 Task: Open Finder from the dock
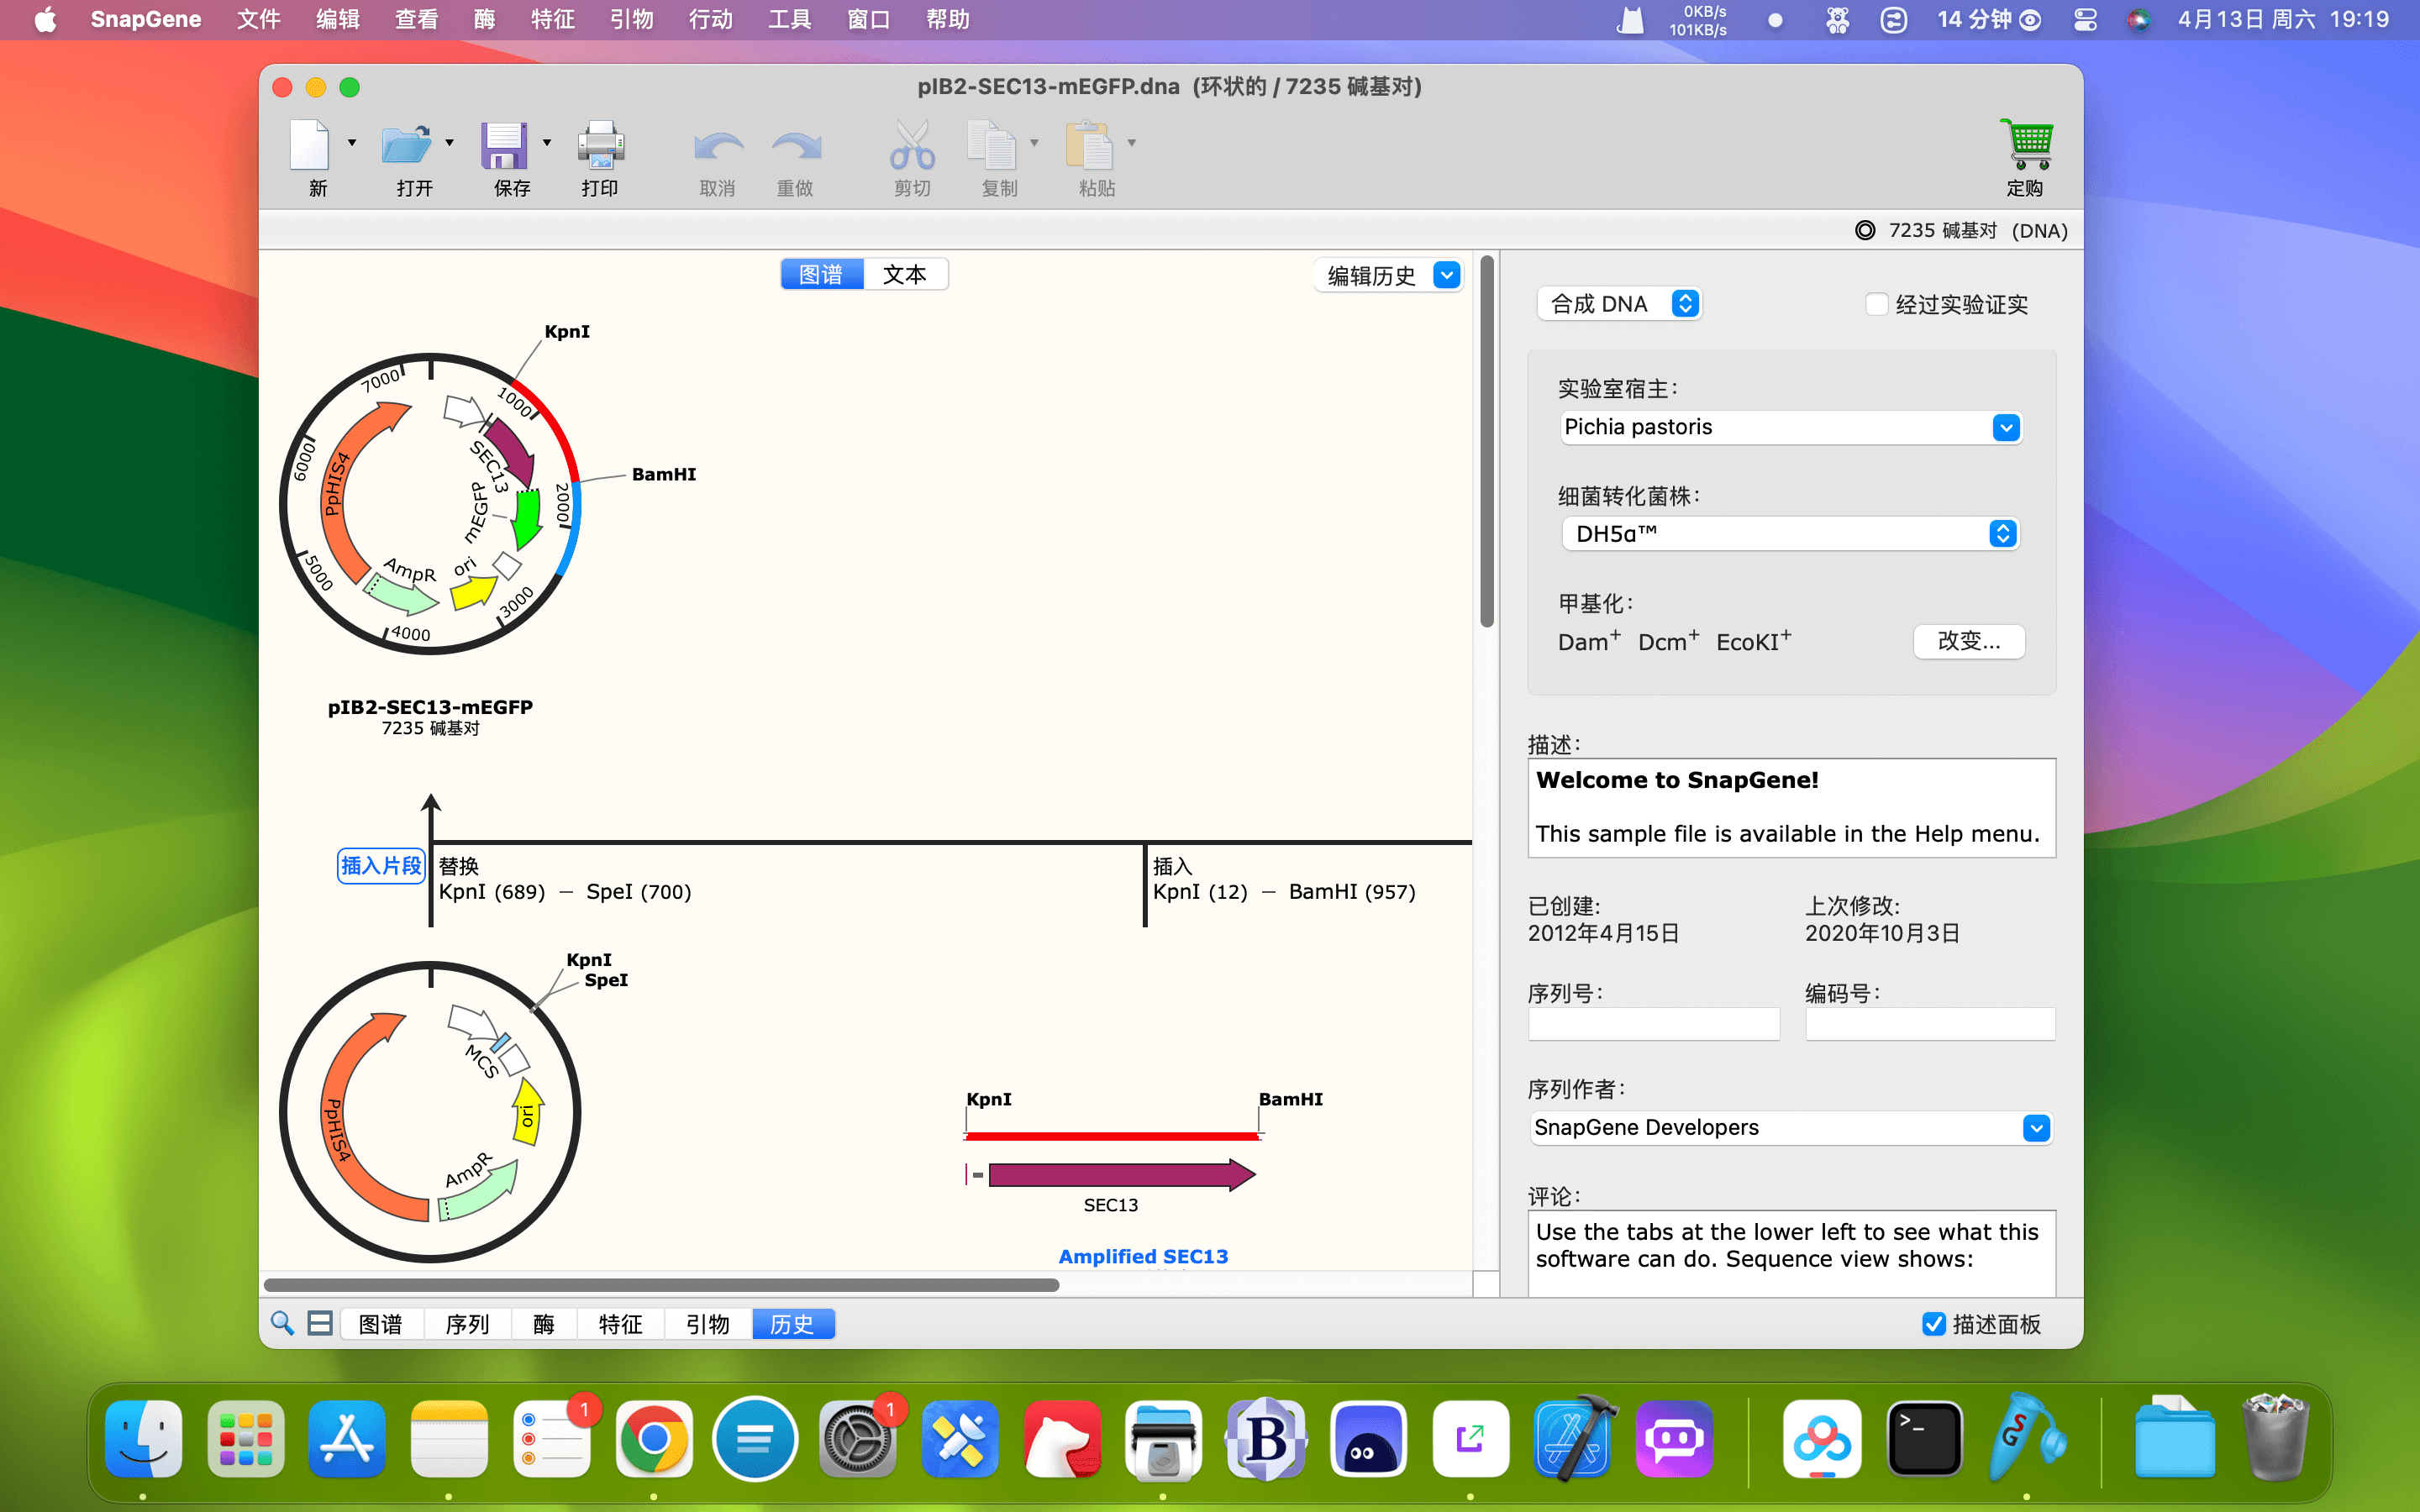[143, 1439]
